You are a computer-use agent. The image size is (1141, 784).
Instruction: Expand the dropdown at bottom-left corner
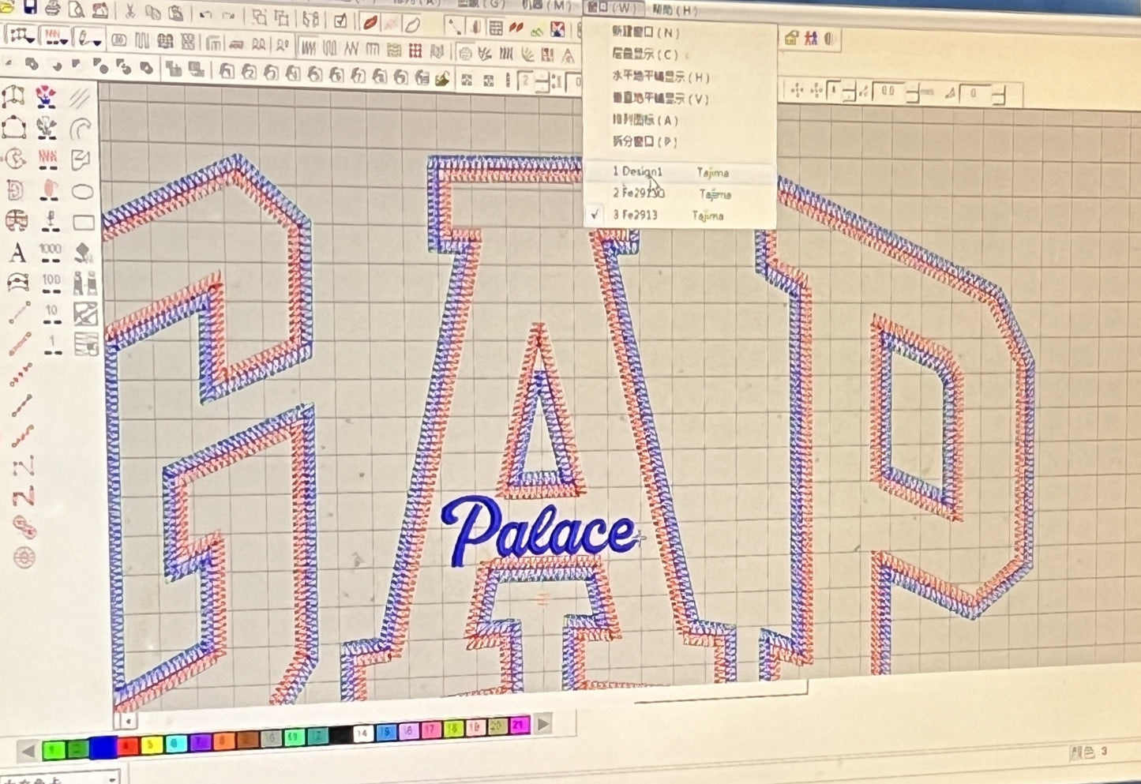[111, 778]
